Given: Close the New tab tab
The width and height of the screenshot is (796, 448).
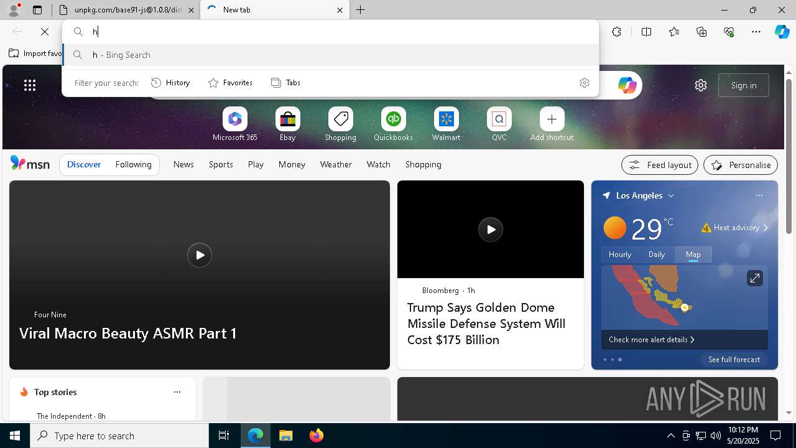Looking at the screenshot, I should [340, 10].
